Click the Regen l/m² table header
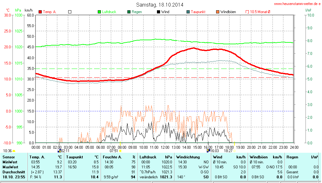322x183 pixels. 302,157
